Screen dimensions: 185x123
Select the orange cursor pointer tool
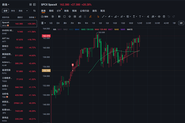[x=98, y=17]
